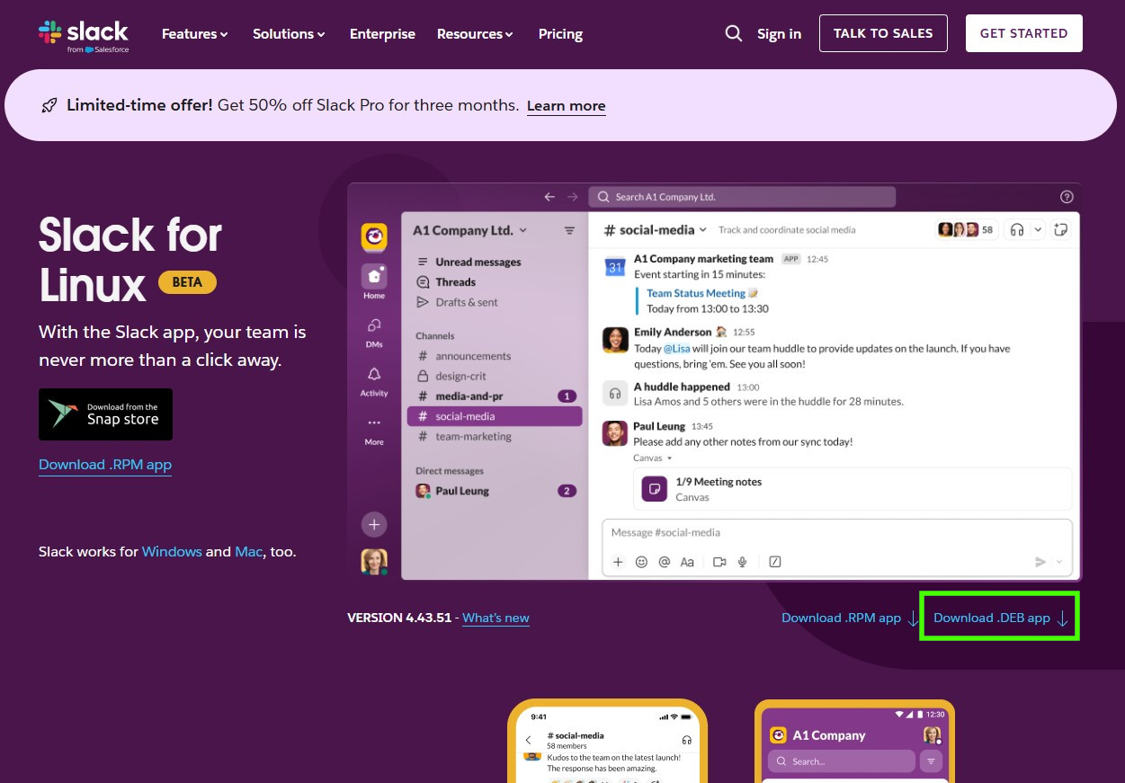Open send options chevron next to send

click(1059, 562)
